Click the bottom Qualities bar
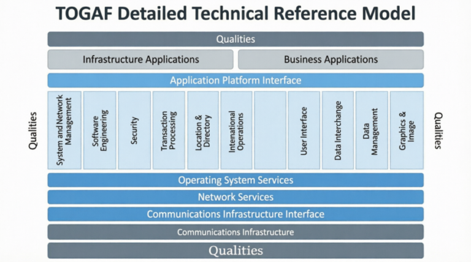471x262 pixels. click(235, 250)
